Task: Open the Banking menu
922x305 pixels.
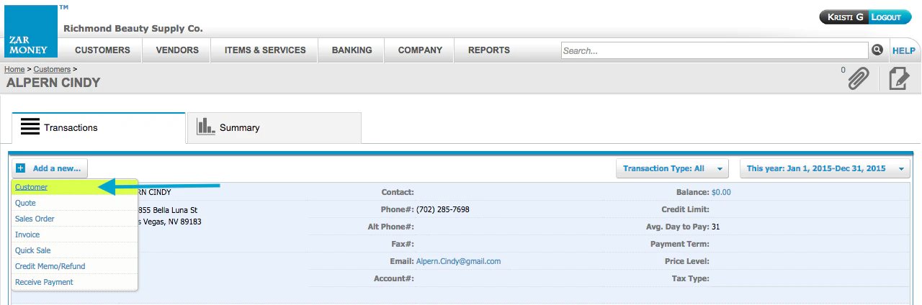Action: tap(352, 50)
